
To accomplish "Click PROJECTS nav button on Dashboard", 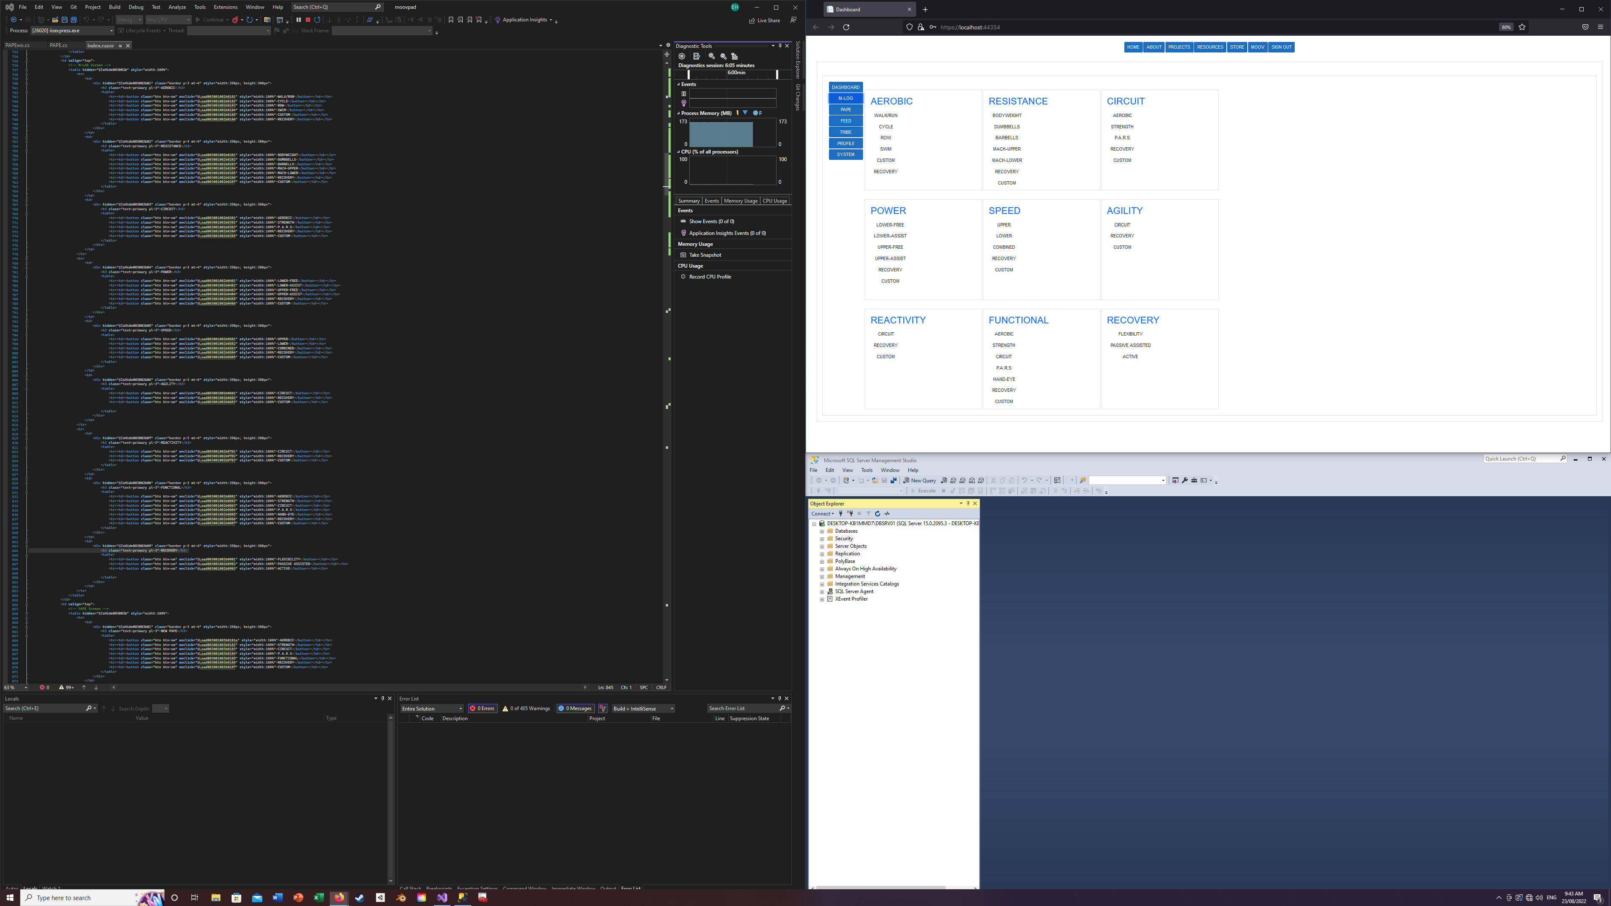I will [1179, 47].
